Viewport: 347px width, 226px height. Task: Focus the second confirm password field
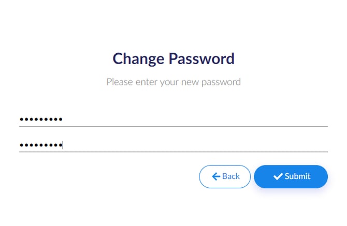(173, 145)
